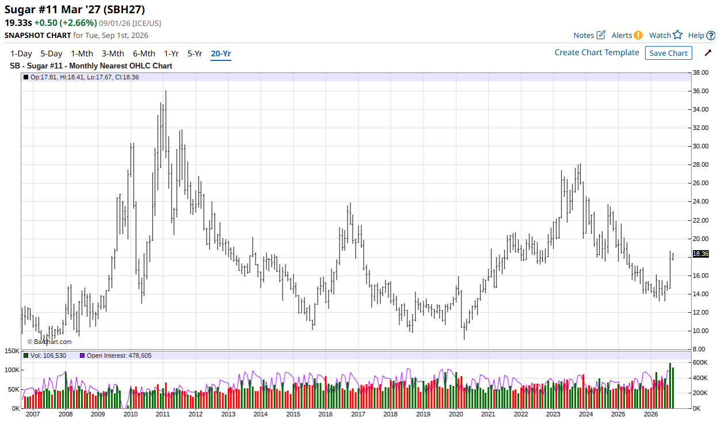Click the Help question mark icon
Screen dimensions: 721x421
711,35
